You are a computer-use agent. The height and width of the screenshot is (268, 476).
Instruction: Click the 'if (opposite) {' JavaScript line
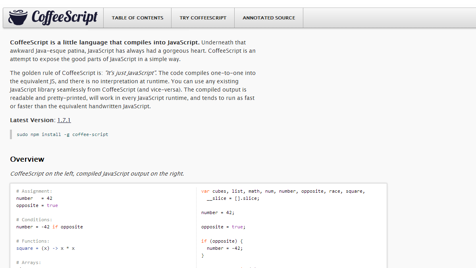[x=222, y=241]
